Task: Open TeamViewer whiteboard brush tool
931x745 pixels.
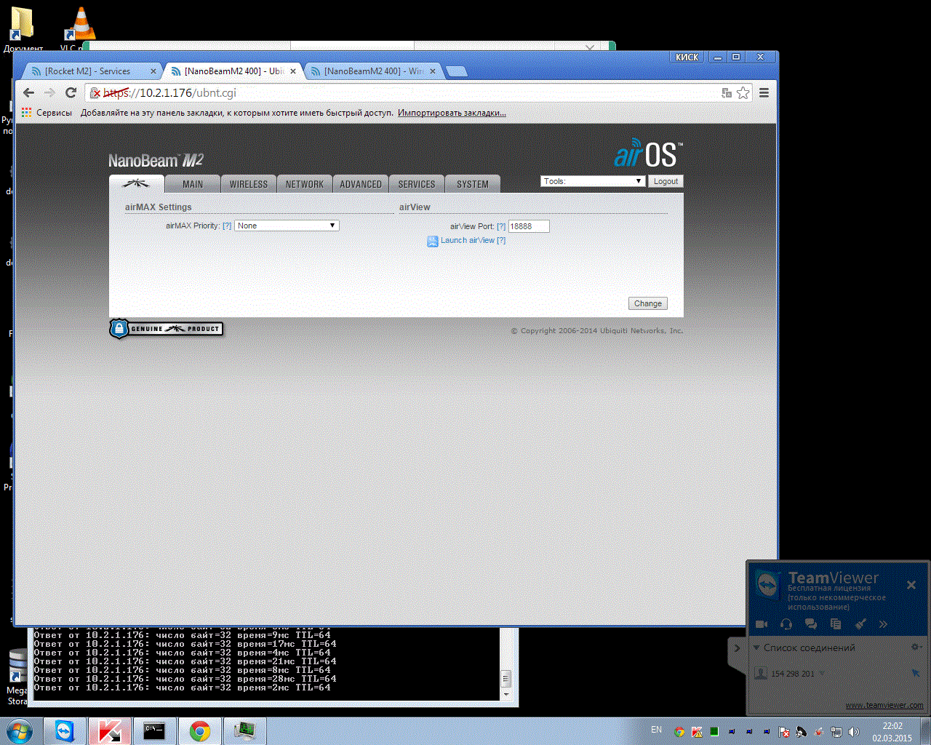Action: tap(860, 624)
